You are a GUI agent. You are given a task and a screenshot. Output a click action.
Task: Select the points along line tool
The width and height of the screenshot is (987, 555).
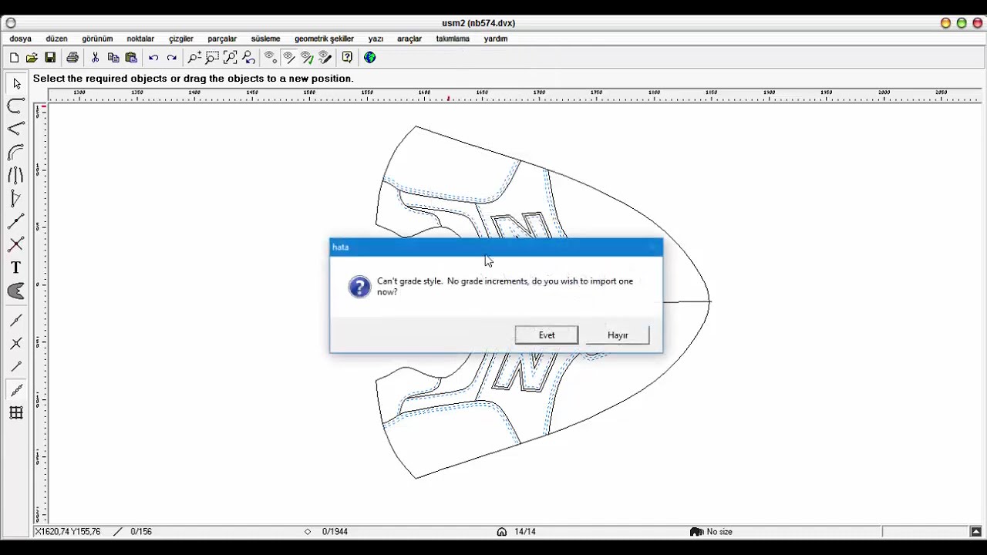pyautogui.click(x=16, y=390)
